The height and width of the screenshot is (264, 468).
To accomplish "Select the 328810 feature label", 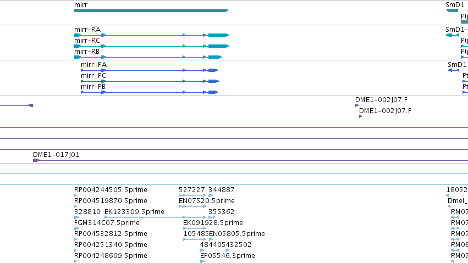I will [87, 212].
